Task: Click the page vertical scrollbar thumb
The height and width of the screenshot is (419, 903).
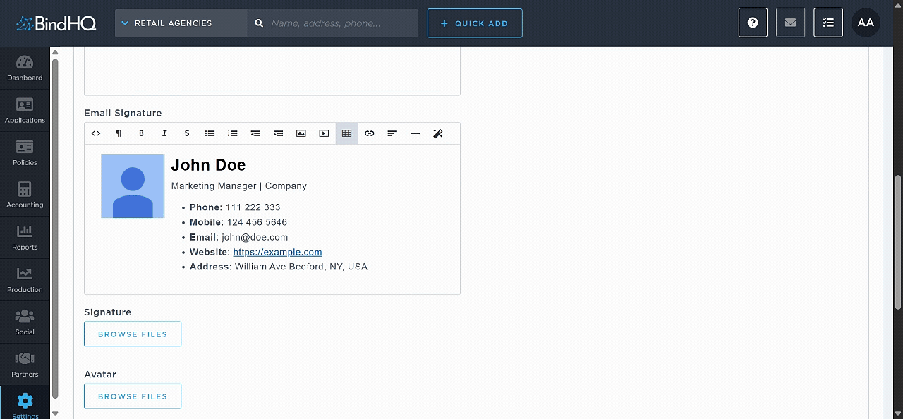Action: (897, 241)
